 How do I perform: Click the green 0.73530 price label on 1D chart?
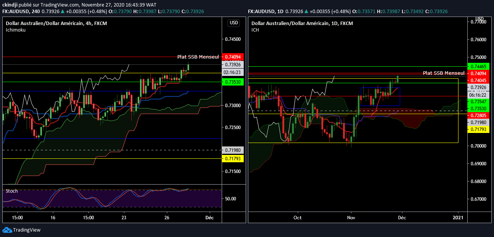click(478, 108)
